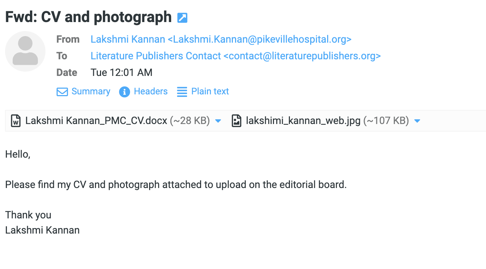Click the Word document attachment icon
The width and height of the screenshot is (486, 269).
(16, 121)
